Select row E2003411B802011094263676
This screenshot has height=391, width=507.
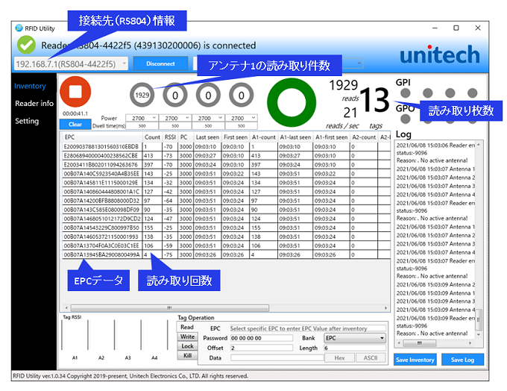pyautogui.click(x=227, y=165)
